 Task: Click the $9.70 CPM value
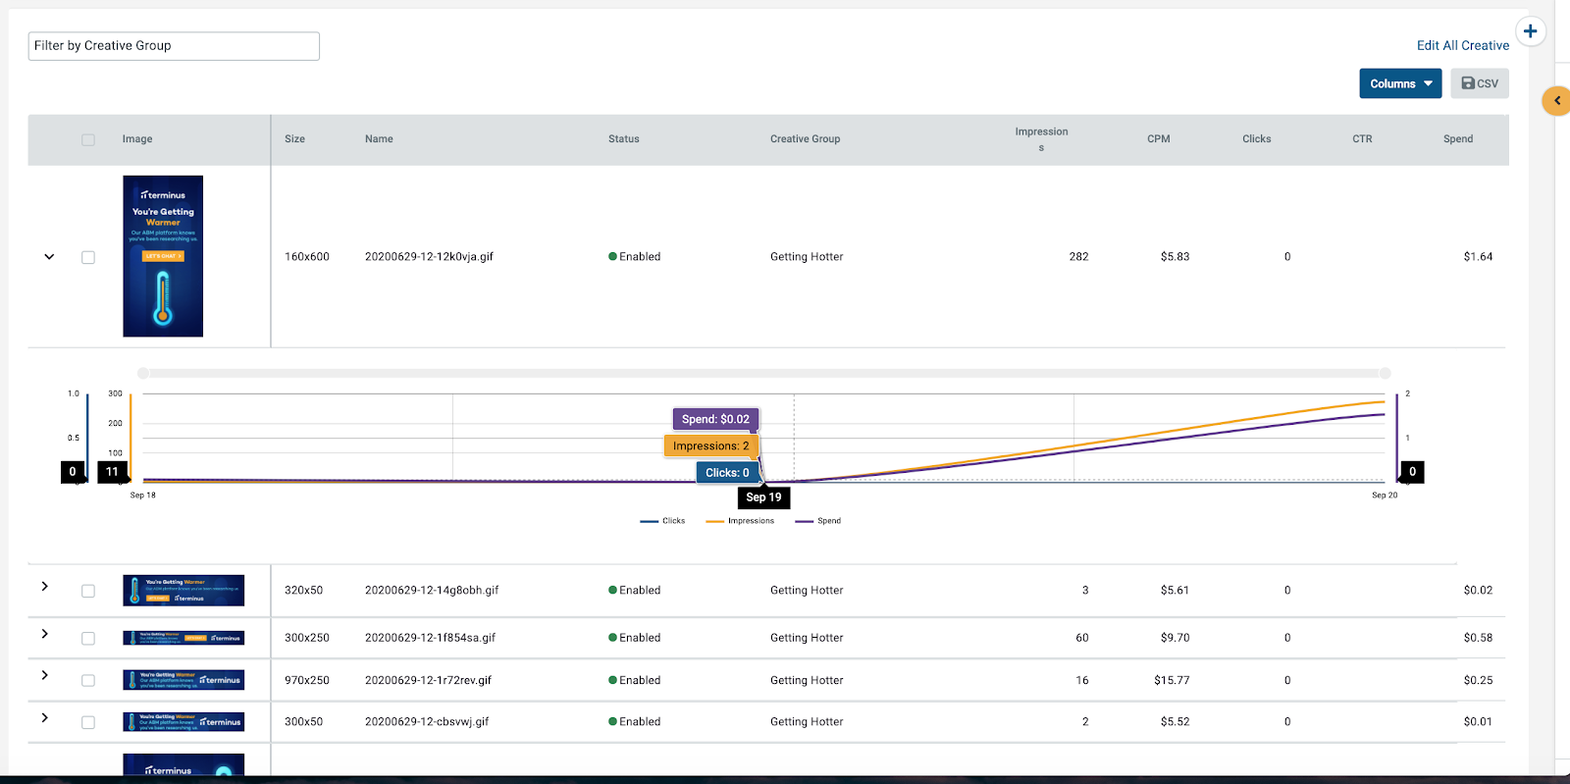(x=1175, y=638)
